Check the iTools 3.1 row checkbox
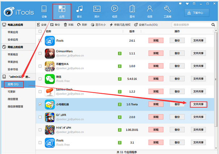 [40, 142]
